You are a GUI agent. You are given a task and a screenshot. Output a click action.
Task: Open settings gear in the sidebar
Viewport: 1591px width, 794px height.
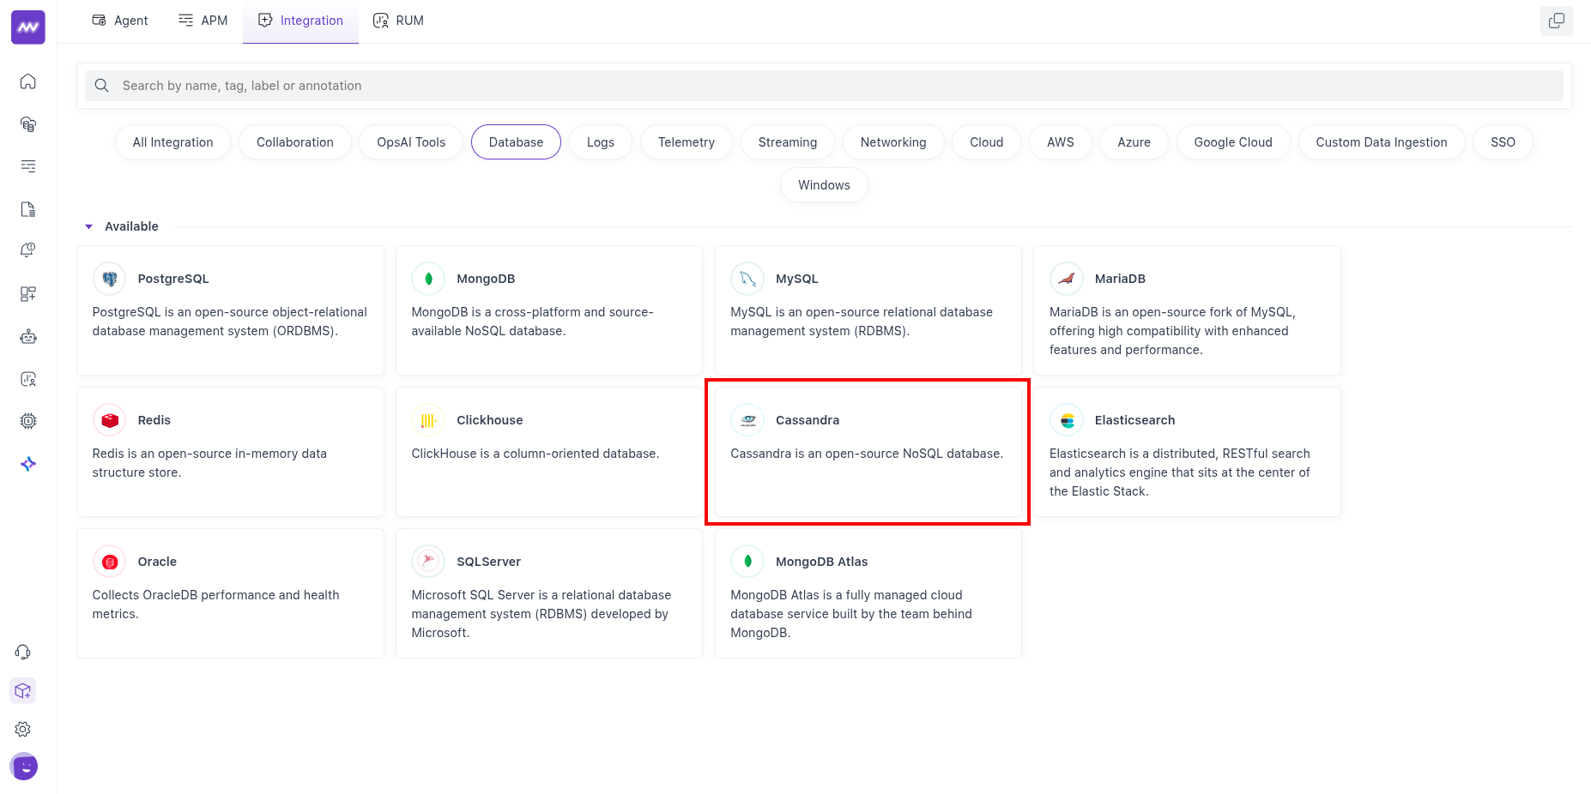23,729
